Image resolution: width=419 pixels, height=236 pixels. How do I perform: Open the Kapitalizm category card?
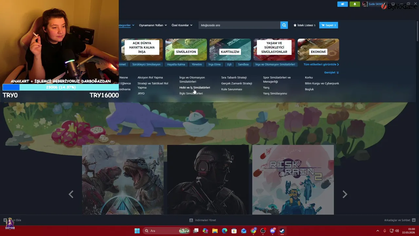[x=230, y=49]
